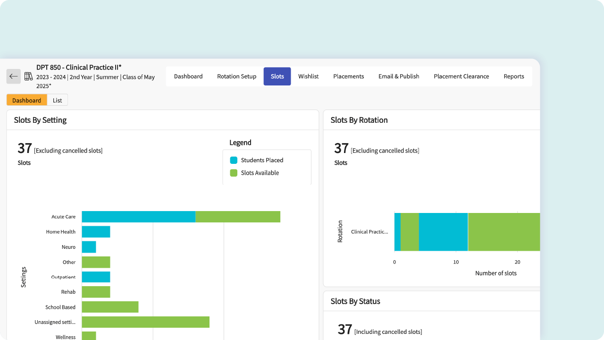Select the orange Dashboard view toggle
This screenshot has width=604, height=340.
(x=27, y=100)
